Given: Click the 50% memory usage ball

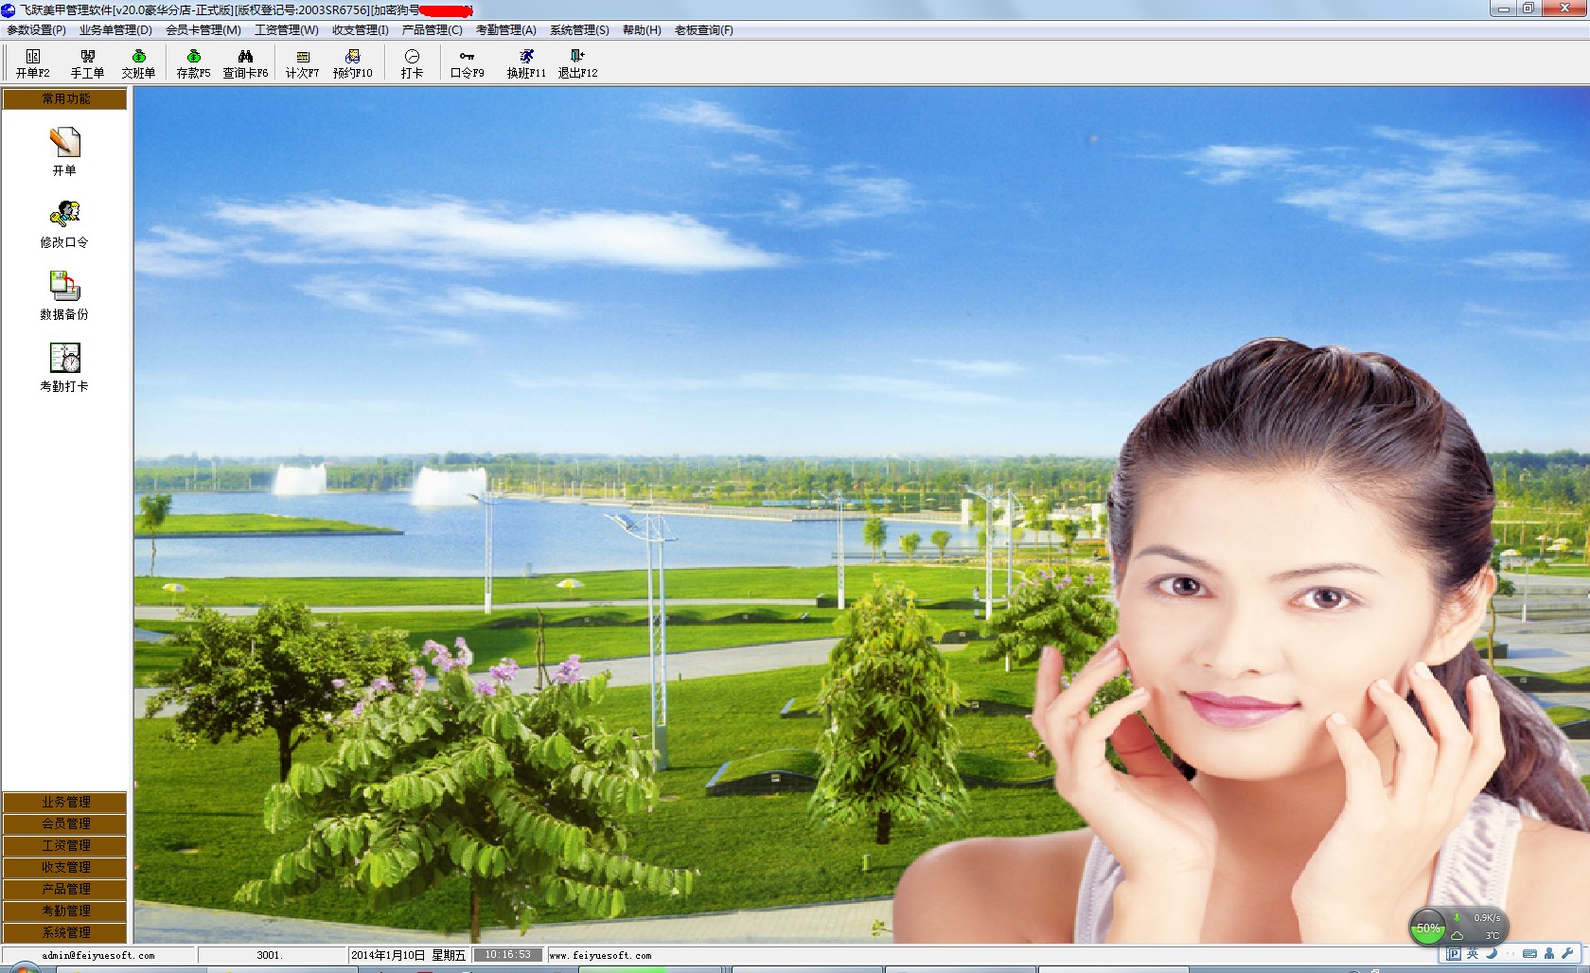Looking at the screenshot, I should (x=1427, y=928).
